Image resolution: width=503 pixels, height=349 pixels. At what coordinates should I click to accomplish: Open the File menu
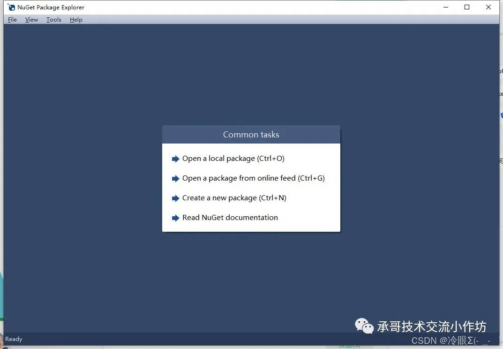click(12, 20)
